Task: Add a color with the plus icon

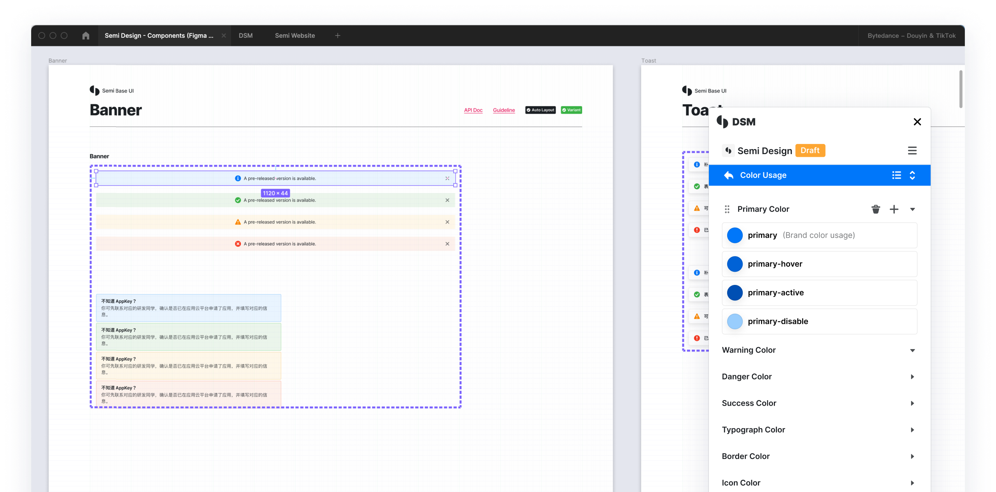Action: tap(894, 209)
